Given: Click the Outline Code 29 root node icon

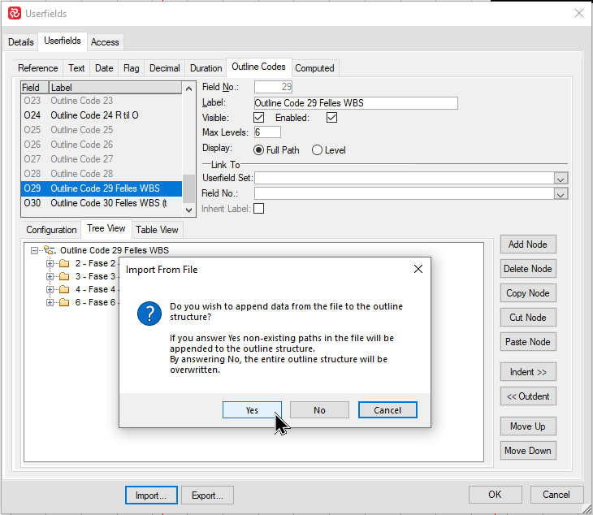Looking at the screenshot, I should pos(50,251).
